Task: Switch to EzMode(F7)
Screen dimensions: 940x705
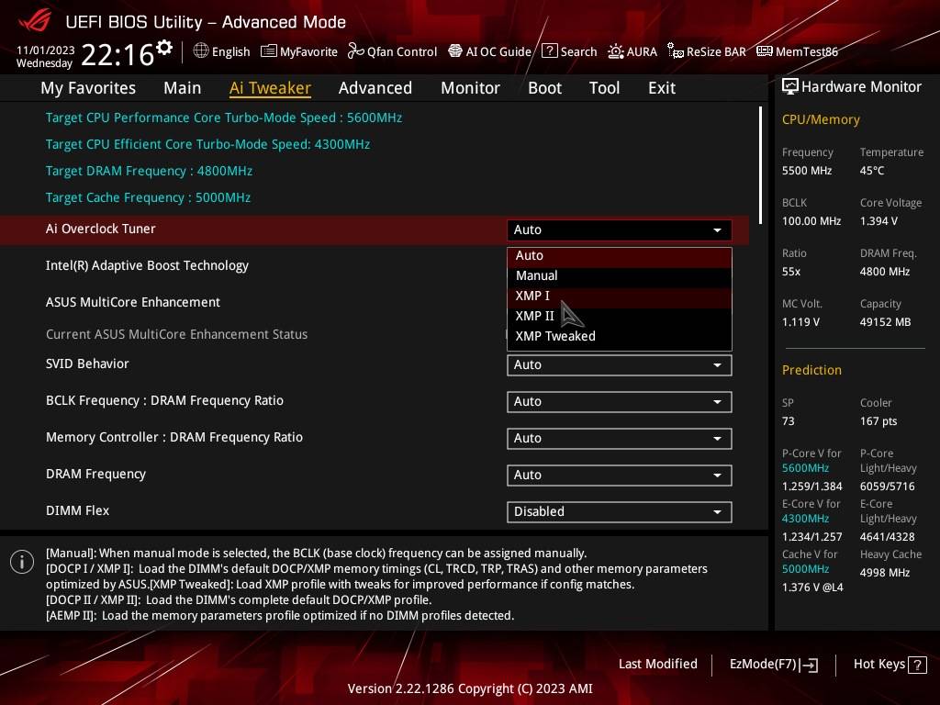Action: (773, 664)
